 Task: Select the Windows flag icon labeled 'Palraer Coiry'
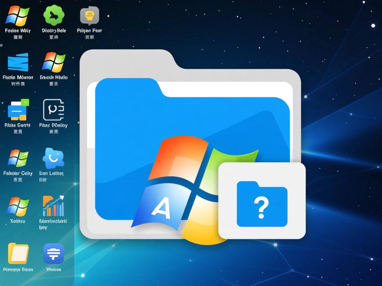point(18,158)
